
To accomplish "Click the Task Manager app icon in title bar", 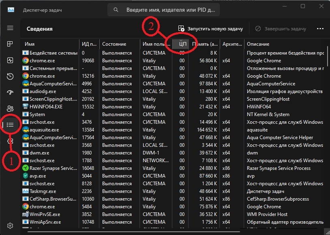I will (x=11, y=10).
